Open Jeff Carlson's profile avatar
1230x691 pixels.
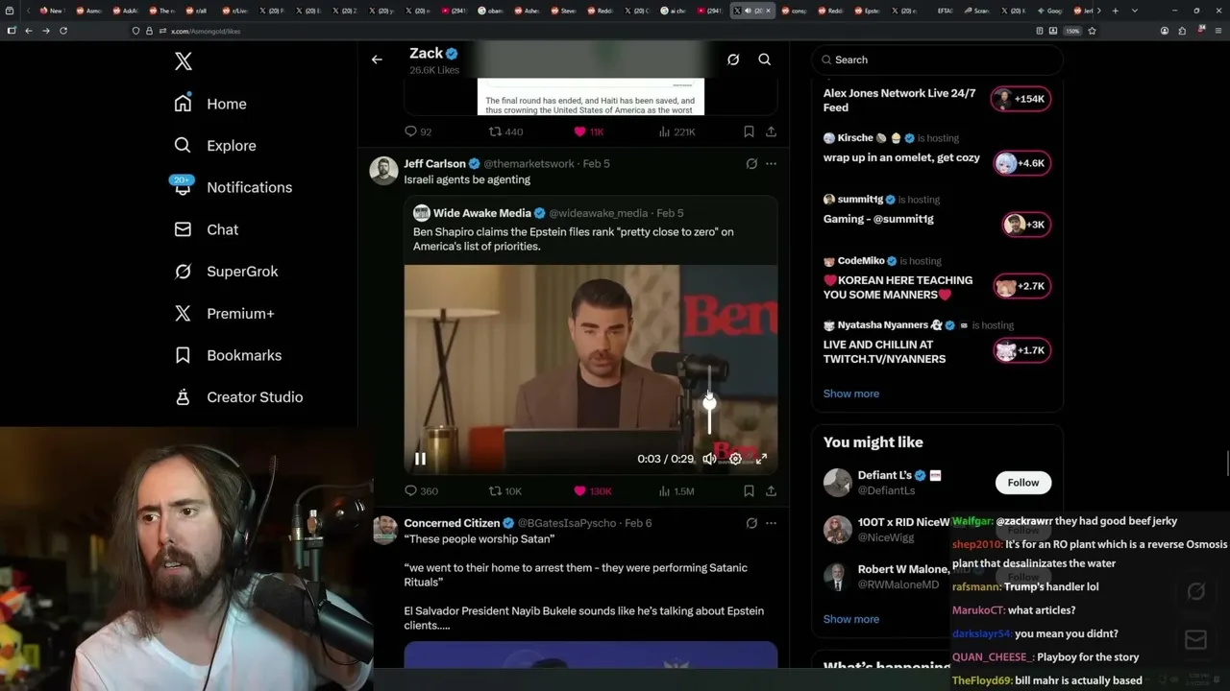point(384,171)
